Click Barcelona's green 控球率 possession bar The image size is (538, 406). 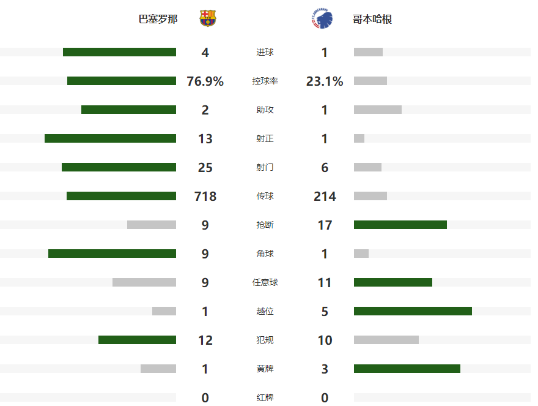(122, 81)
